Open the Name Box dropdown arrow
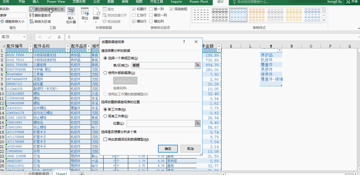The height and width of the screenshot is (175, 360). pos(24,37)
